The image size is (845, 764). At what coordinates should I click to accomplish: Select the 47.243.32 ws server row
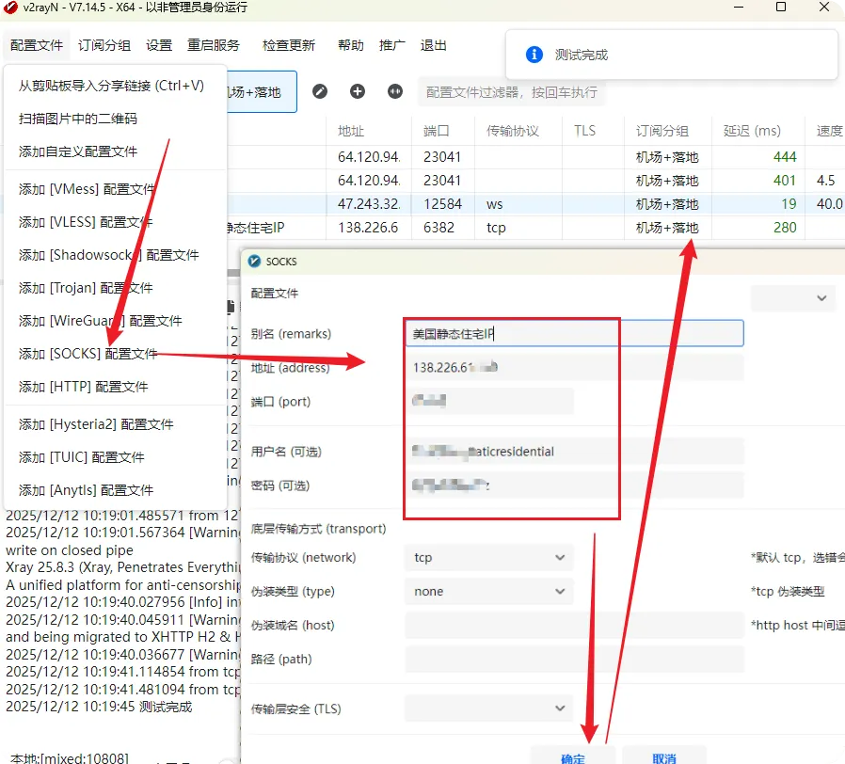(536, 204)
